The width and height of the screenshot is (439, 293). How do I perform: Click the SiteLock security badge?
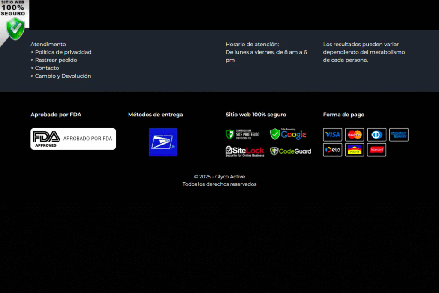click(x=245, y=151)
